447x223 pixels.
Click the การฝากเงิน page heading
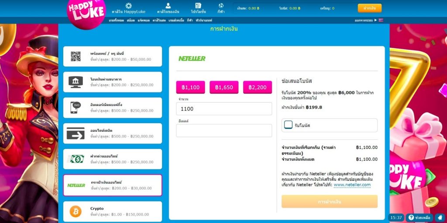click(x=224, y=29)
